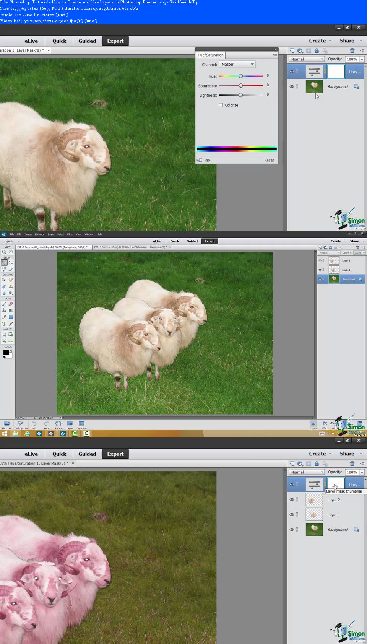367x644 pixels.
Task: Open the Filter menu
Action: coord(70,234)
